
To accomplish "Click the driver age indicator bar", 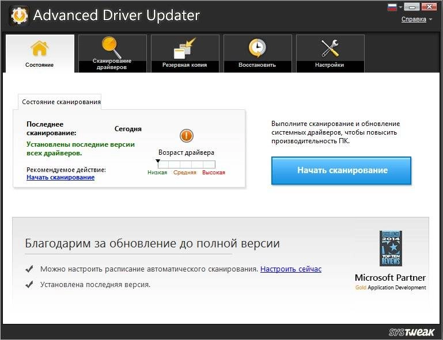I will [186, 164].
